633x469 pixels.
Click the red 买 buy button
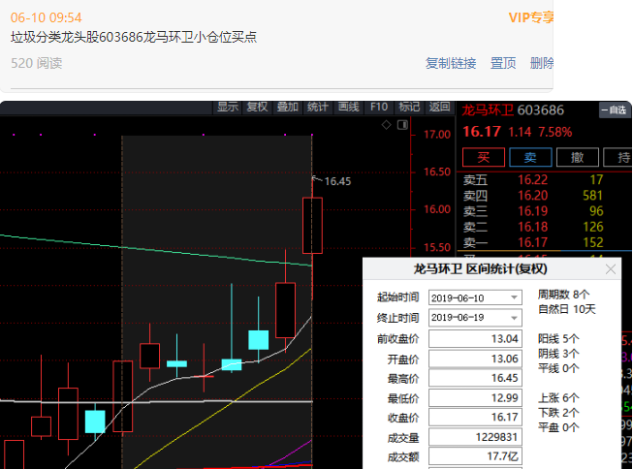coord(483,157)
